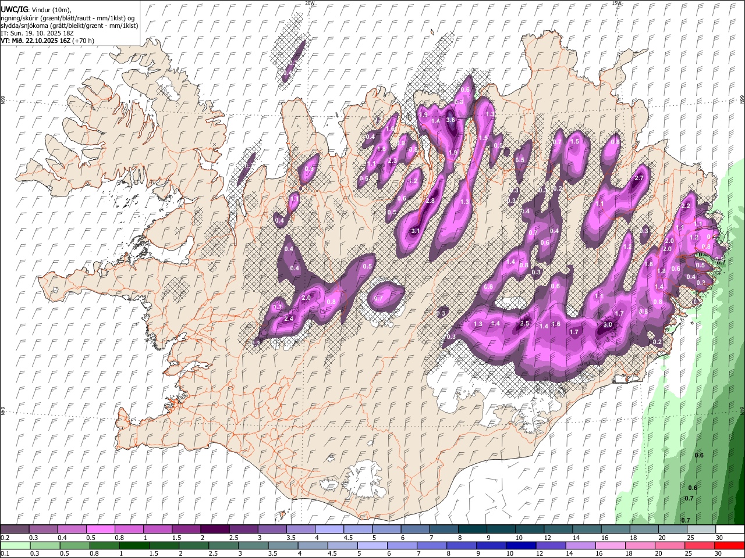Click the bright red above-30 rain legend swatch

point(729,546)
